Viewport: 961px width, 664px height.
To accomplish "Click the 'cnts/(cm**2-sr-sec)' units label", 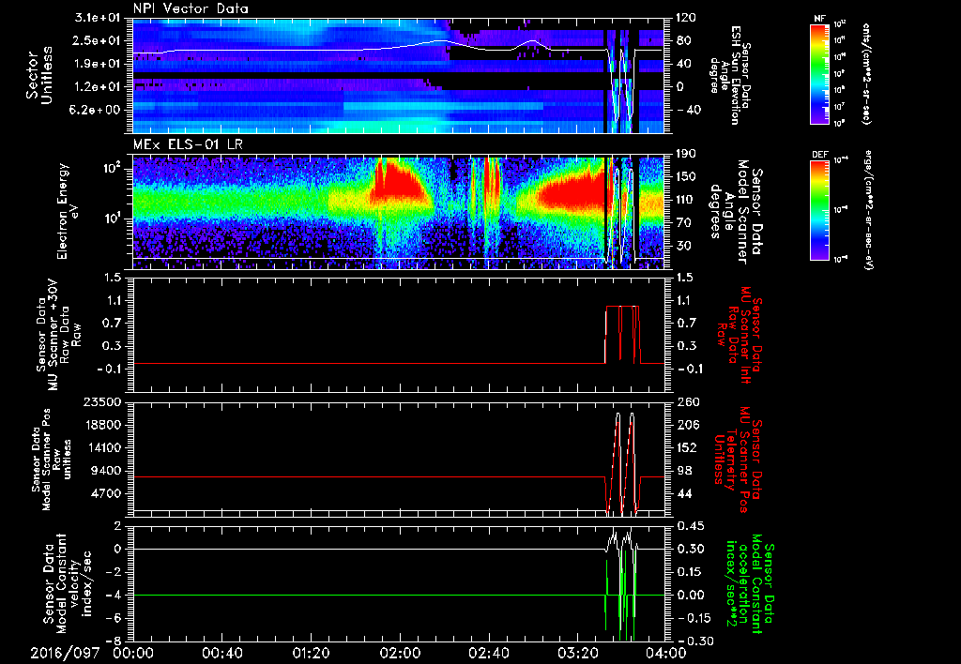I will 866,74.
